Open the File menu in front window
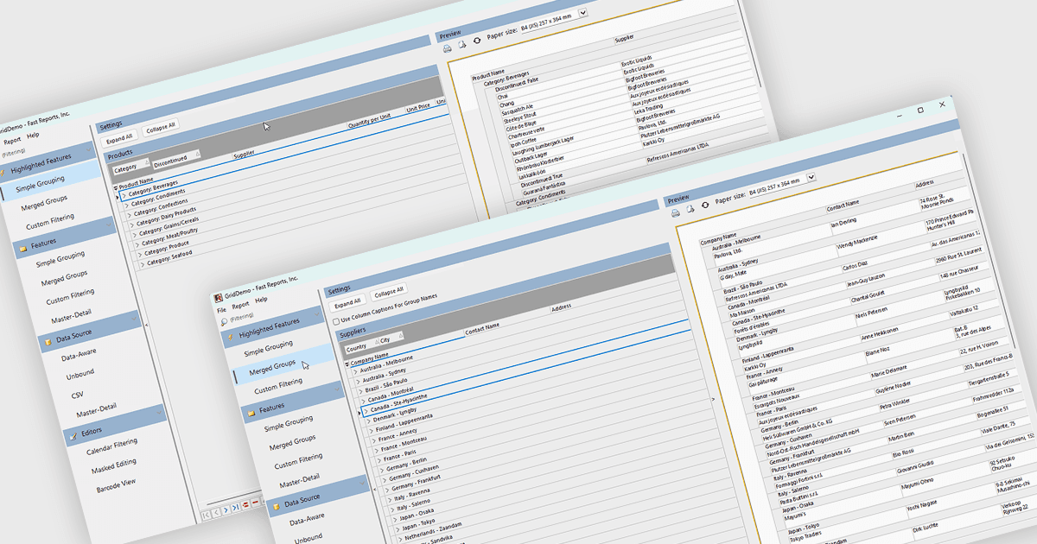 [x=222, y=309]
